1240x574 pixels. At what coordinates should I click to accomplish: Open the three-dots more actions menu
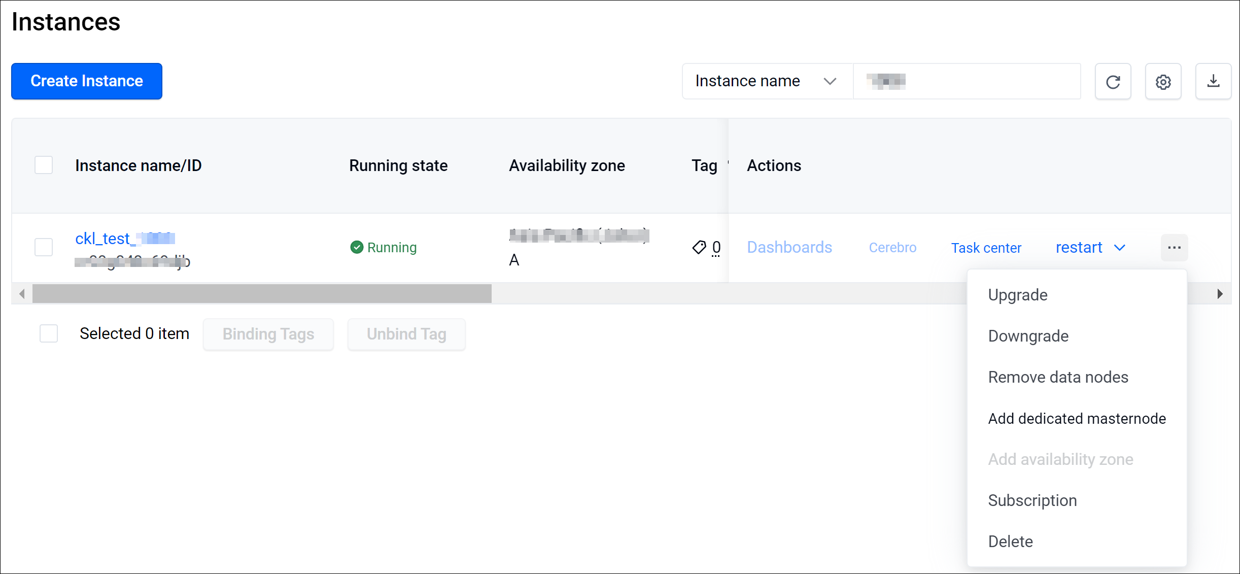[x=1174, y=248]
